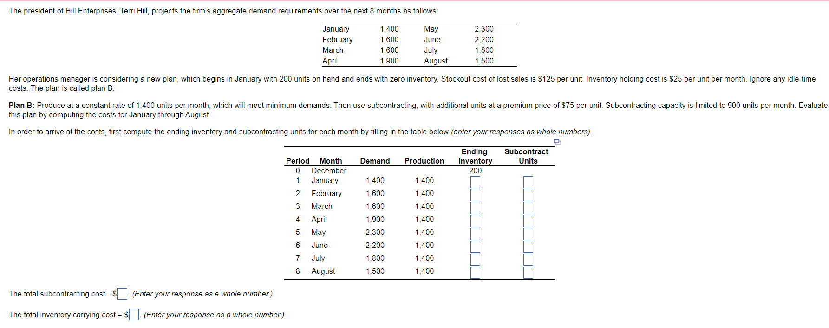Select March ending inventory input box
Viewport: 829px width, 328px height.
pyautogui.click(x=475, y=208)
